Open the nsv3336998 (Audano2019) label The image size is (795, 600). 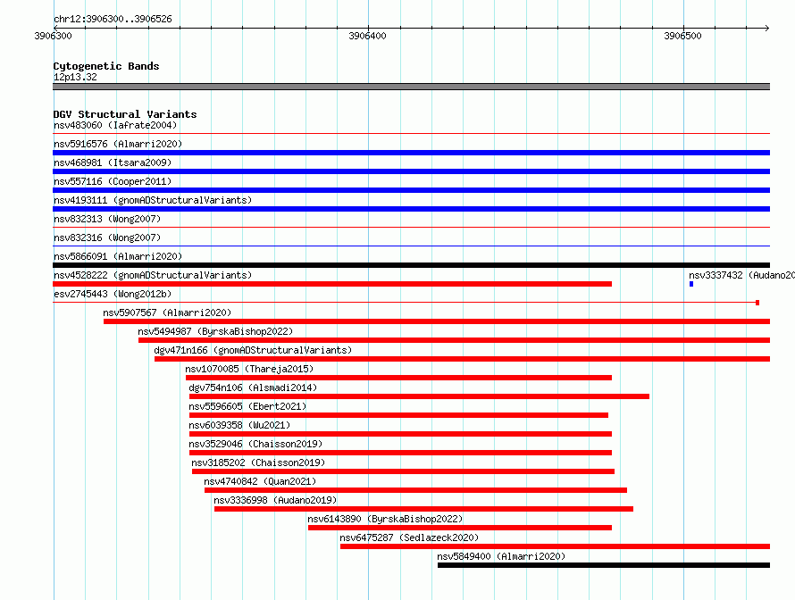click(x=275, y=500)
